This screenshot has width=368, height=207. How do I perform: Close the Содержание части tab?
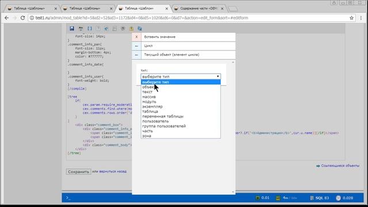coord(222,9)
